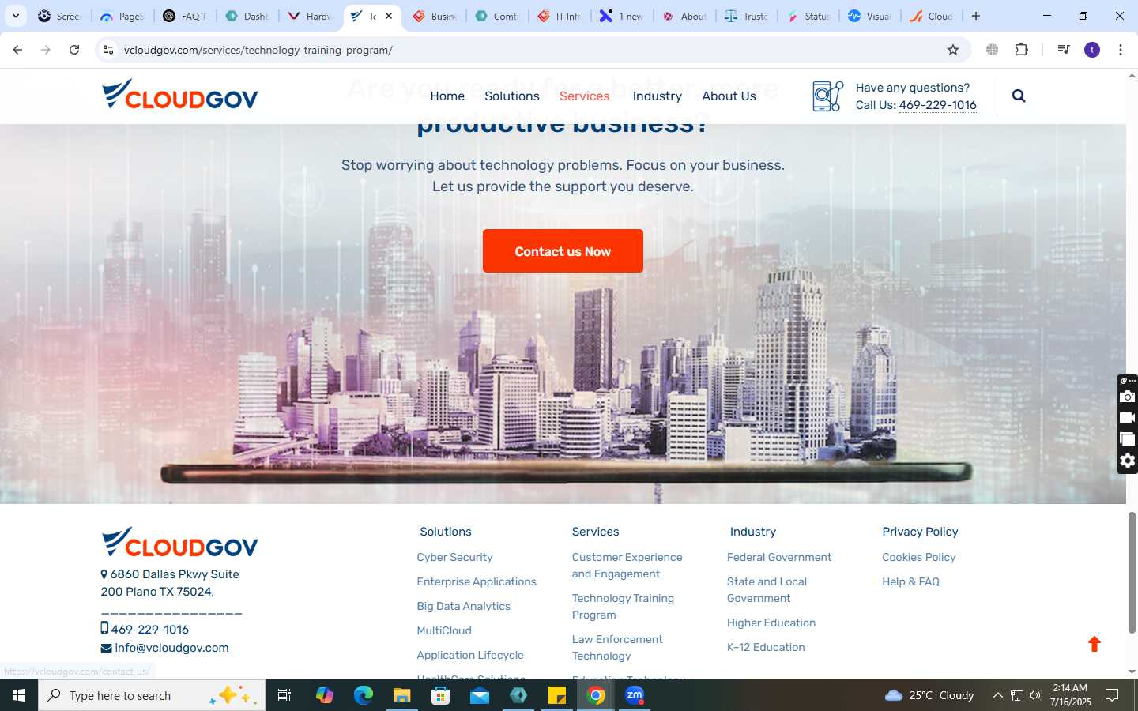Screen dimensions: 1138x711
Task: Click the browser address bar URL
Action: (258, 50)
